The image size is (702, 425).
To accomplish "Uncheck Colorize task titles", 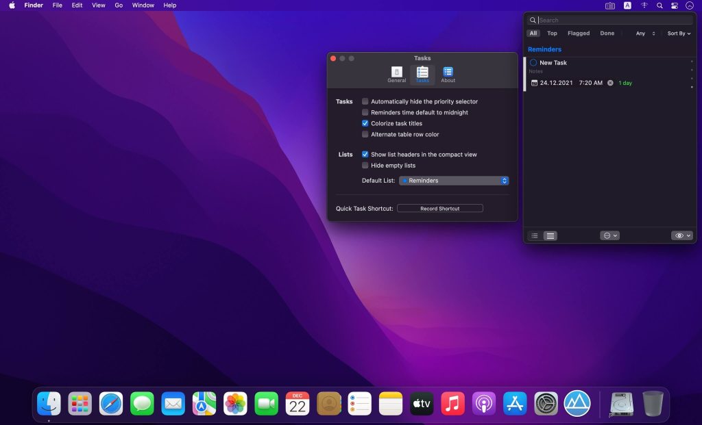I will [365, 123].
